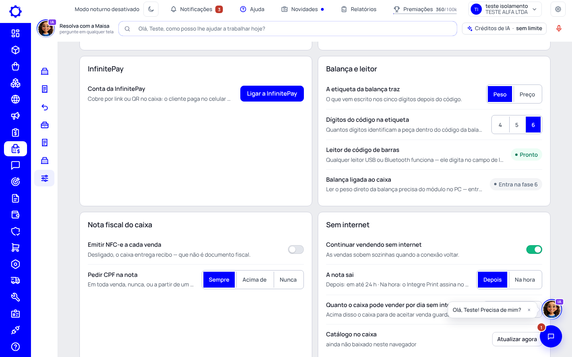Click the shield with checkmark icon

coord(15,231)
